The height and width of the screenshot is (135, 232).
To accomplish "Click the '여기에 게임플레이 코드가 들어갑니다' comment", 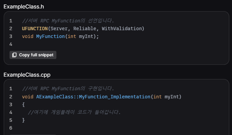I will (x=74, y=112).
